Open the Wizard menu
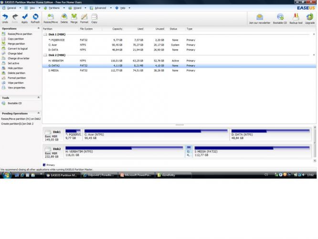Screen dimensions: 318x239 [77, 8]
